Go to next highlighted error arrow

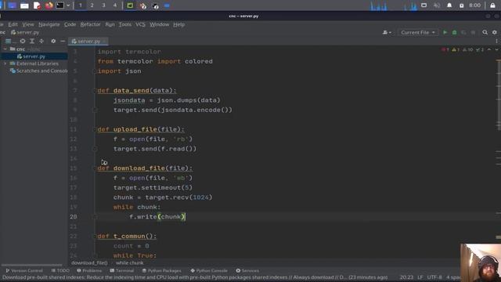[496, 49]
